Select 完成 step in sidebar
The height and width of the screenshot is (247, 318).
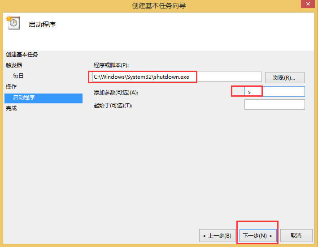click(x=11, y=108)
